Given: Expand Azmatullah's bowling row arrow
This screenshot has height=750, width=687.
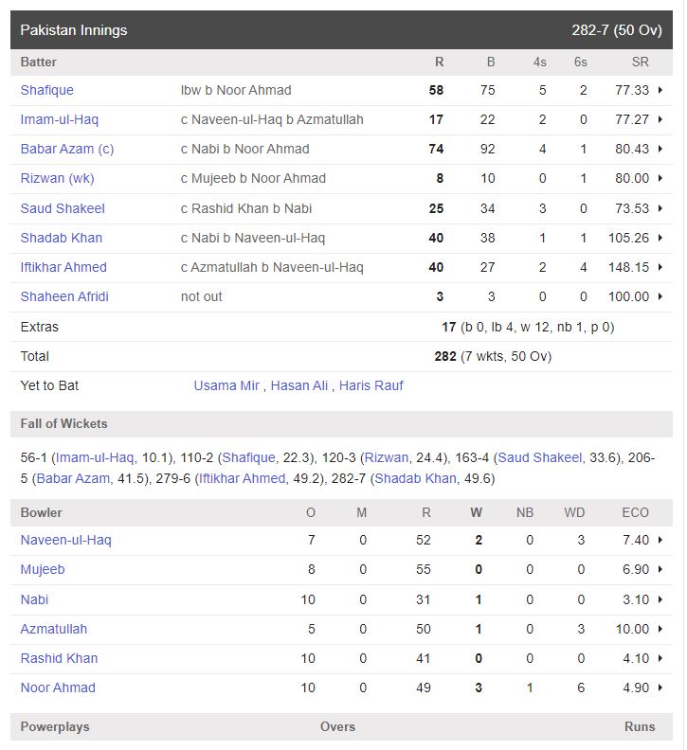Looking at the screenshot, I should coord(660,630).
